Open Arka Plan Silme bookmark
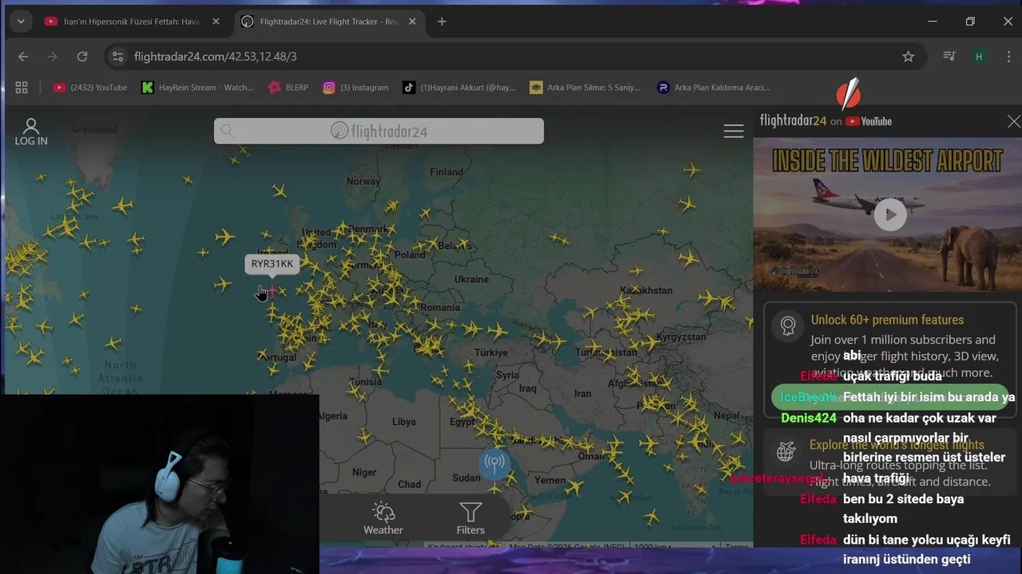1022x574 pixels. [585, 88]
